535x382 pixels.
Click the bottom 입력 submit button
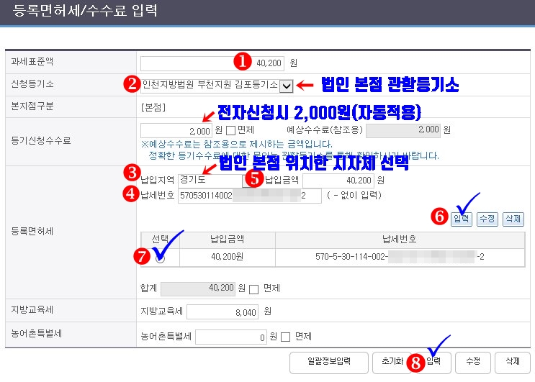[x=433, y=363]
